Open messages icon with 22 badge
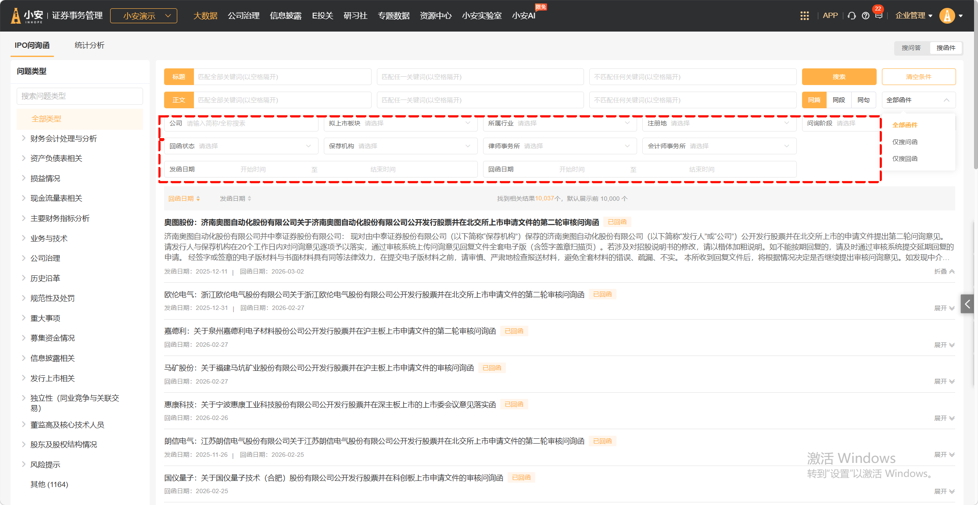Image resolution: width=978 pixels, height=505 pixels. pyautogui.click(x=878, y=15)
